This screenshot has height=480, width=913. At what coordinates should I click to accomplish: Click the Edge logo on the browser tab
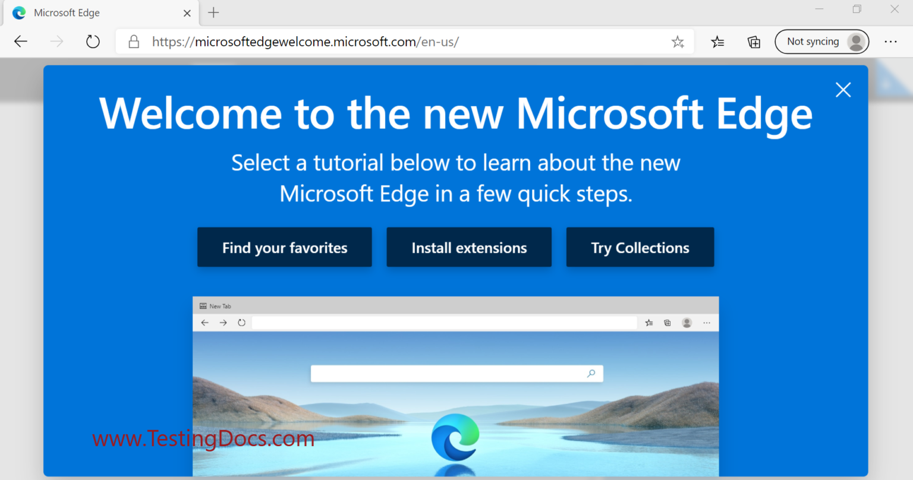18,12
